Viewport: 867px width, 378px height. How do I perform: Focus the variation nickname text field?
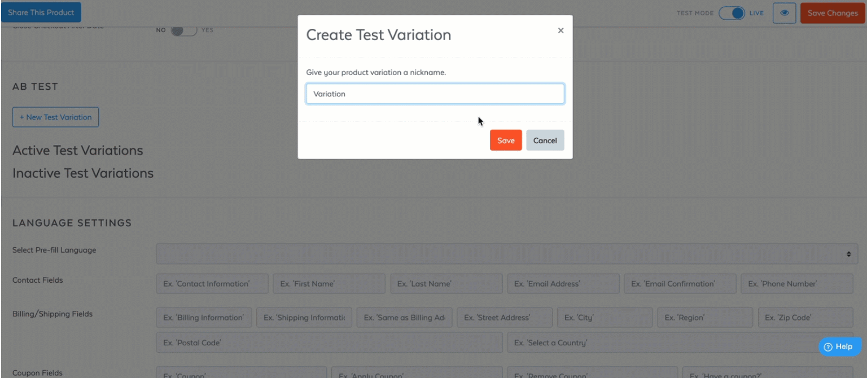[435, 94]
